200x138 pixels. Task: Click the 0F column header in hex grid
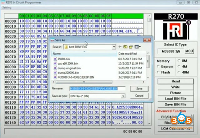click(108, 16)
